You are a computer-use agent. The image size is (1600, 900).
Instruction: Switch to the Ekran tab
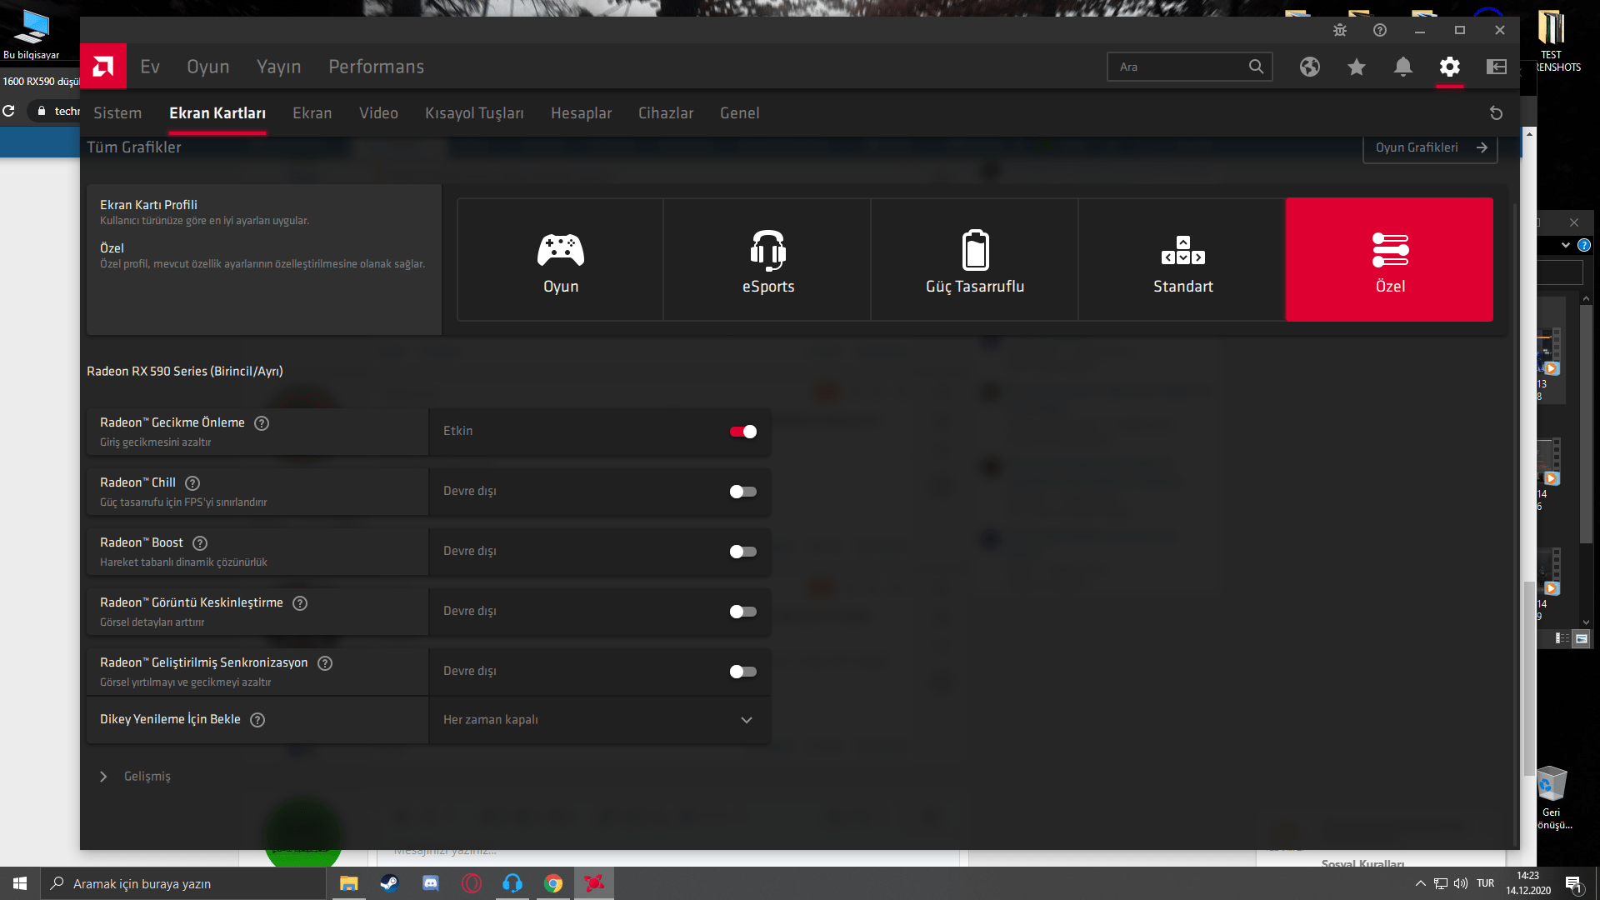pyautogui.click(x=312, y=113)
